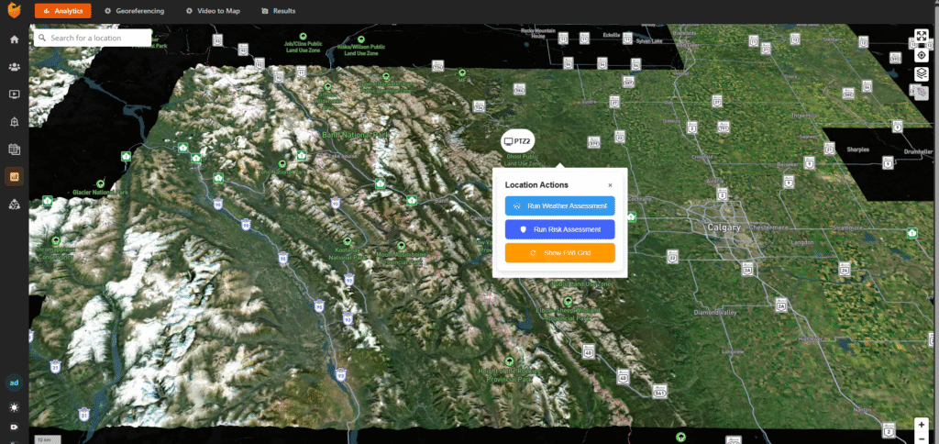Viewport: 939px width, 444px height.
Task: Switch to the Analytics tab
Action: (63, 11)
